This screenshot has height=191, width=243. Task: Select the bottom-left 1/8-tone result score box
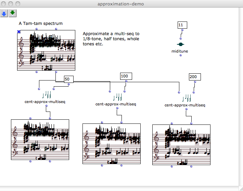(40, 139)
